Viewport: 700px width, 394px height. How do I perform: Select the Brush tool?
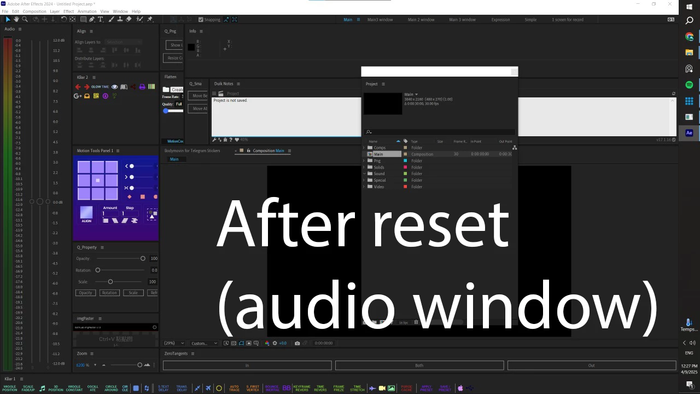tap(112, 19)
